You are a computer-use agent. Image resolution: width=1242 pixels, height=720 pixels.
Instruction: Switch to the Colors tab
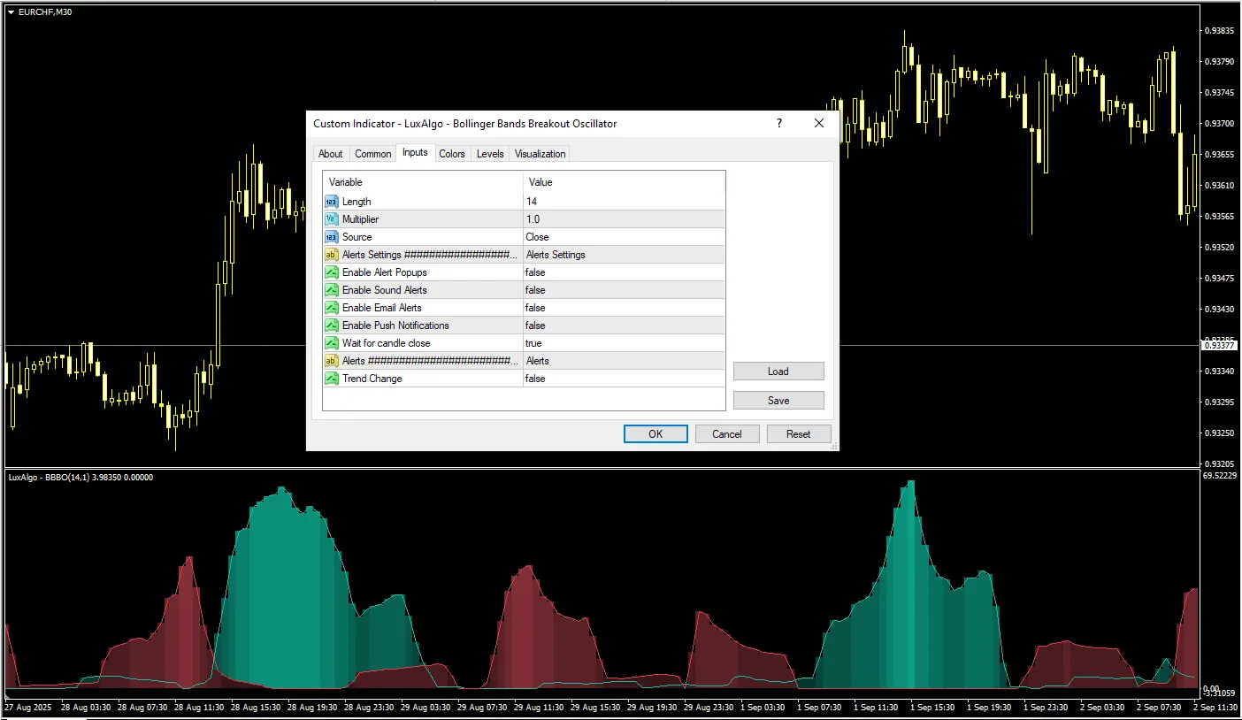point(452,153)
